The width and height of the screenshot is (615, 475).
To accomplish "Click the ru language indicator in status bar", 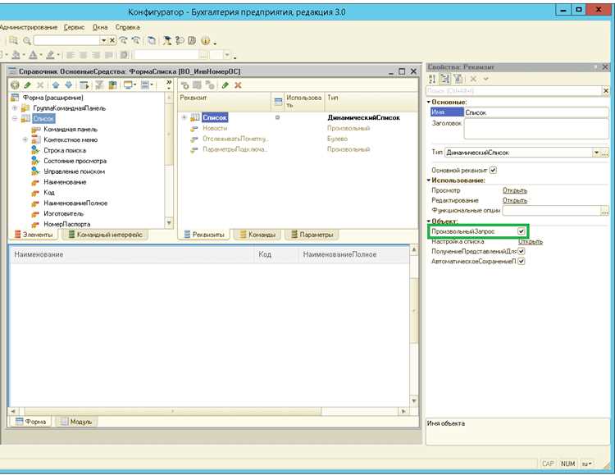I will coord(587,464).
